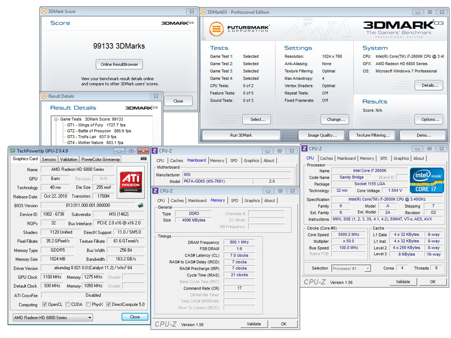The height and width of the screenshot is (338, 451).
Task: Click the DRAM Frequency value "800.1 MHz"
Action: pos(239,242)
